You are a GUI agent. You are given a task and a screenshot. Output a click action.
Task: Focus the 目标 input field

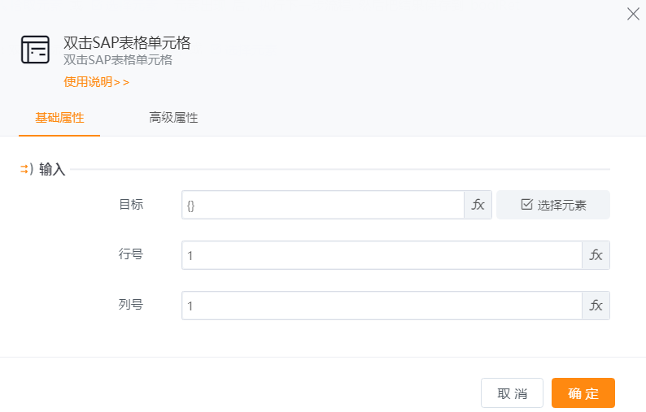click(322, 205)
